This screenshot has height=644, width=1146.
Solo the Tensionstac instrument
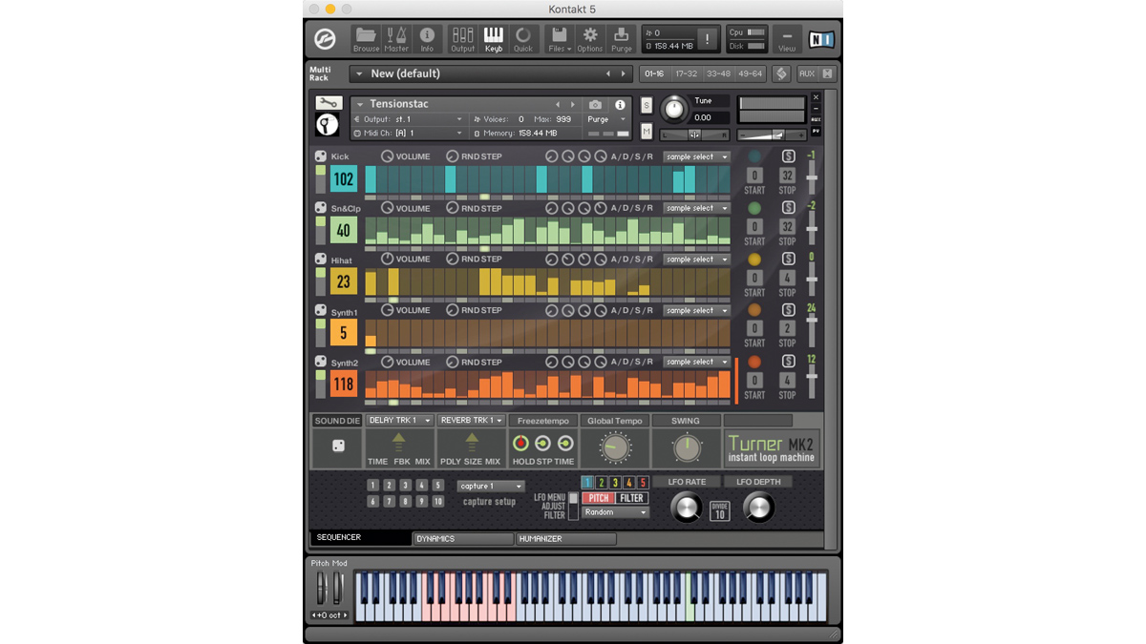pos(647,105)
